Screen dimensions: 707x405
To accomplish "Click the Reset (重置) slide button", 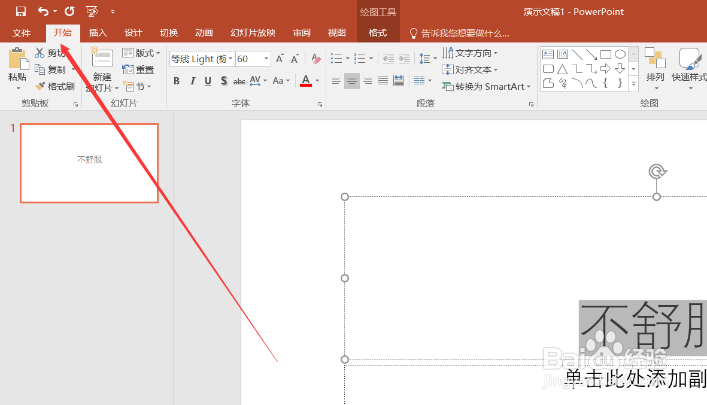I will [138, 69].
